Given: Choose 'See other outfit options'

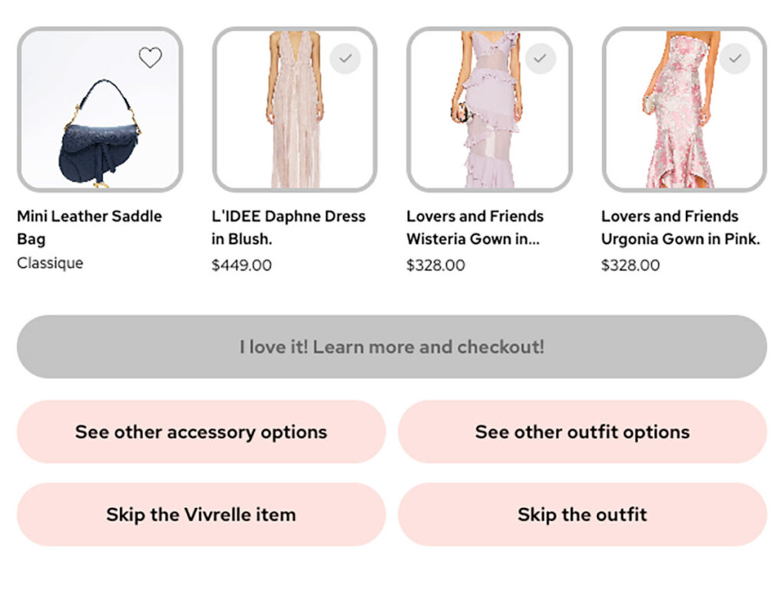Looking at the screenshot, I should click(x=583, y=432).
